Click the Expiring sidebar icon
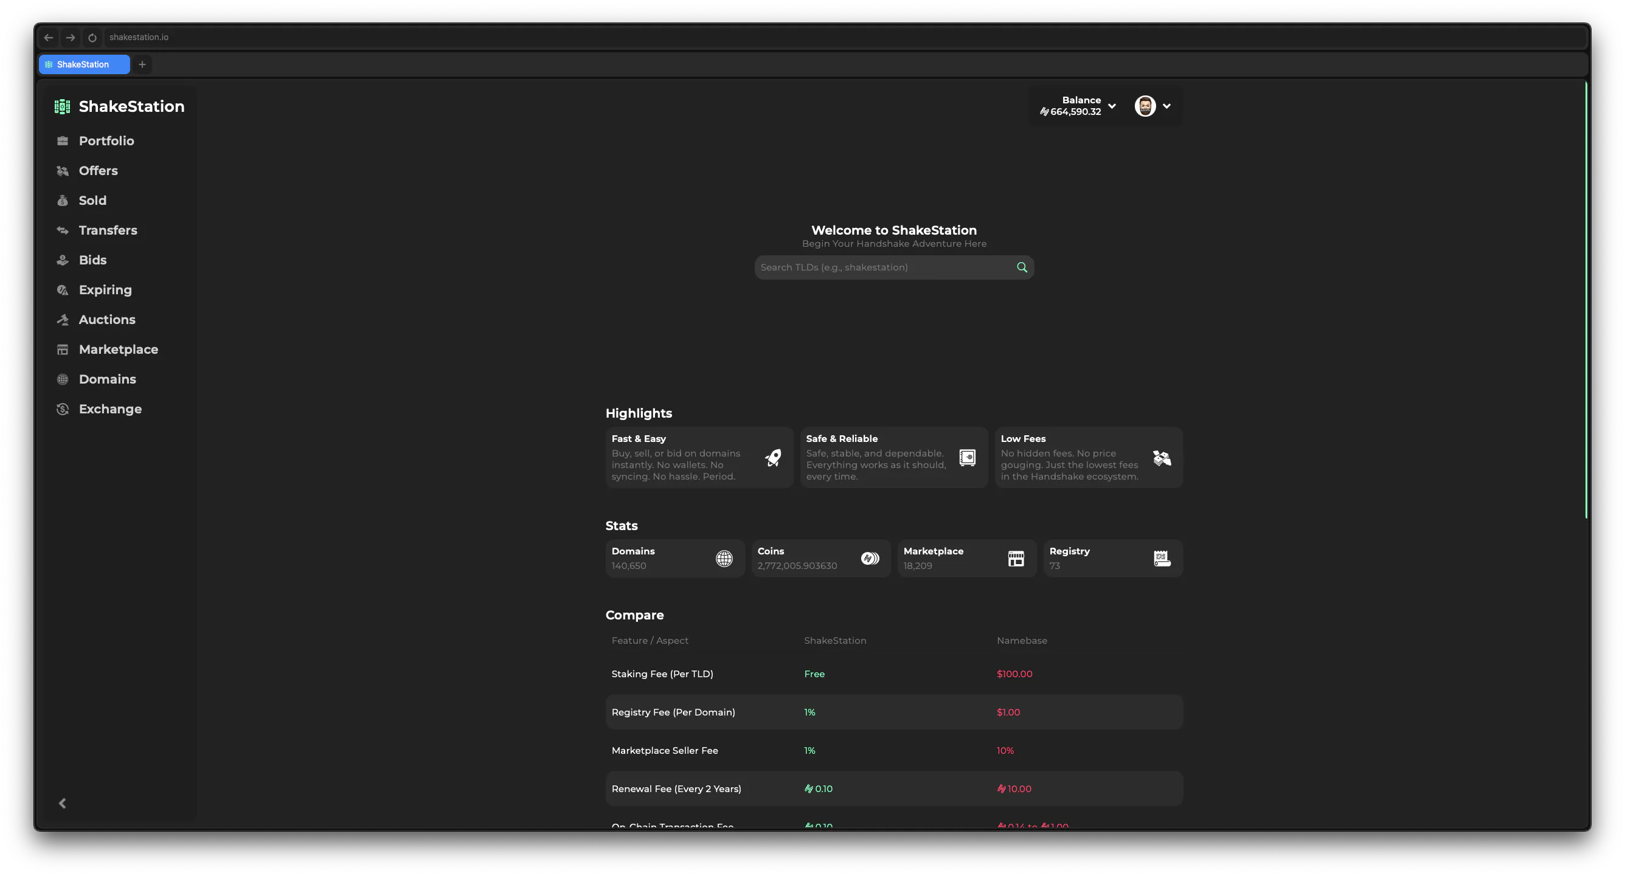This screenshot has width=1625, height=876. point(63,289)
